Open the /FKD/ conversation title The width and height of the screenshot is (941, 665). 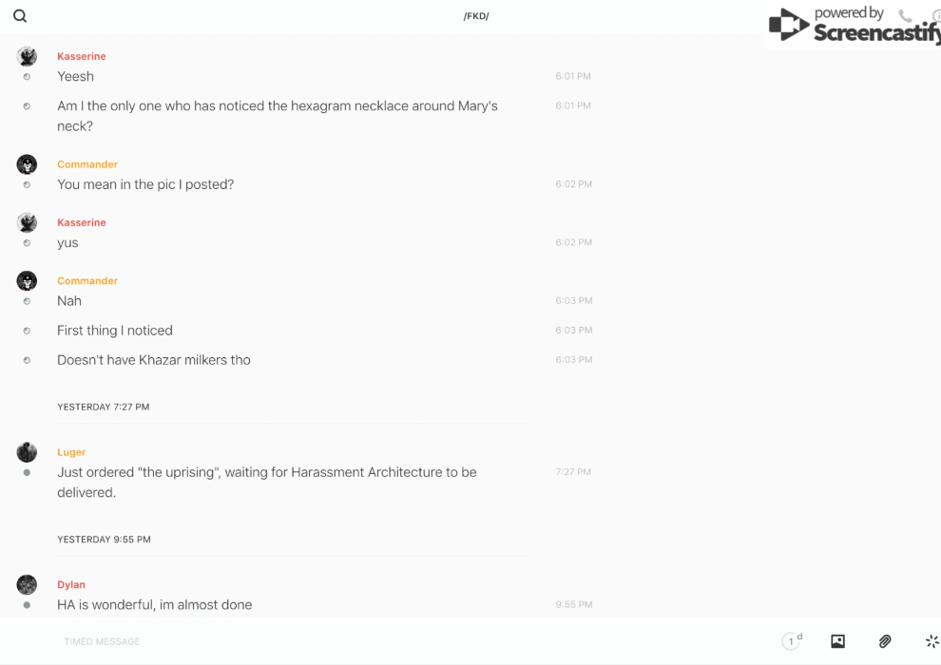coord(476,16)
